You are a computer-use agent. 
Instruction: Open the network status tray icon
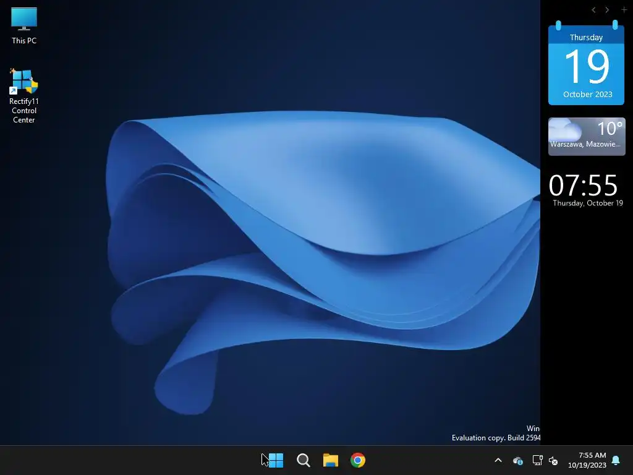click(537, 460)
